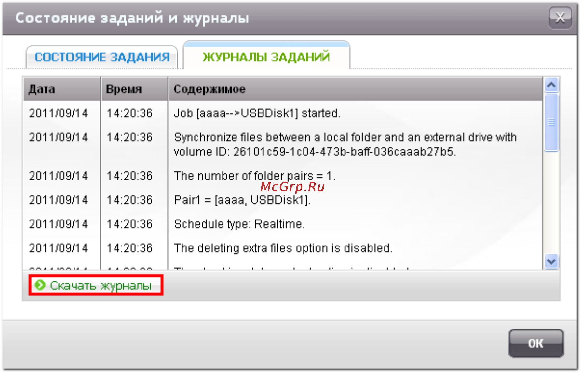This screenshot has width=581, height=373.
Task: Click the green arrow icon beside Скачать журналы
Action: (40, 285)
